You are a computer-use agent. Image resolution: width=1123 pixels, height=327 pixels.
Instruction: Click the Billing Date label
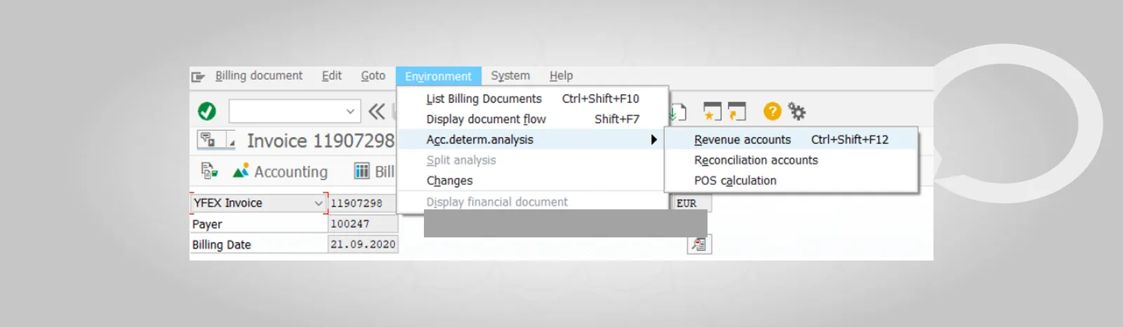(222, 244)
